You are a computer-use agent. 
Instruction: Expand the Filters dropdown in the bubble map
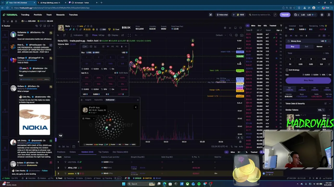coord(89,119)
